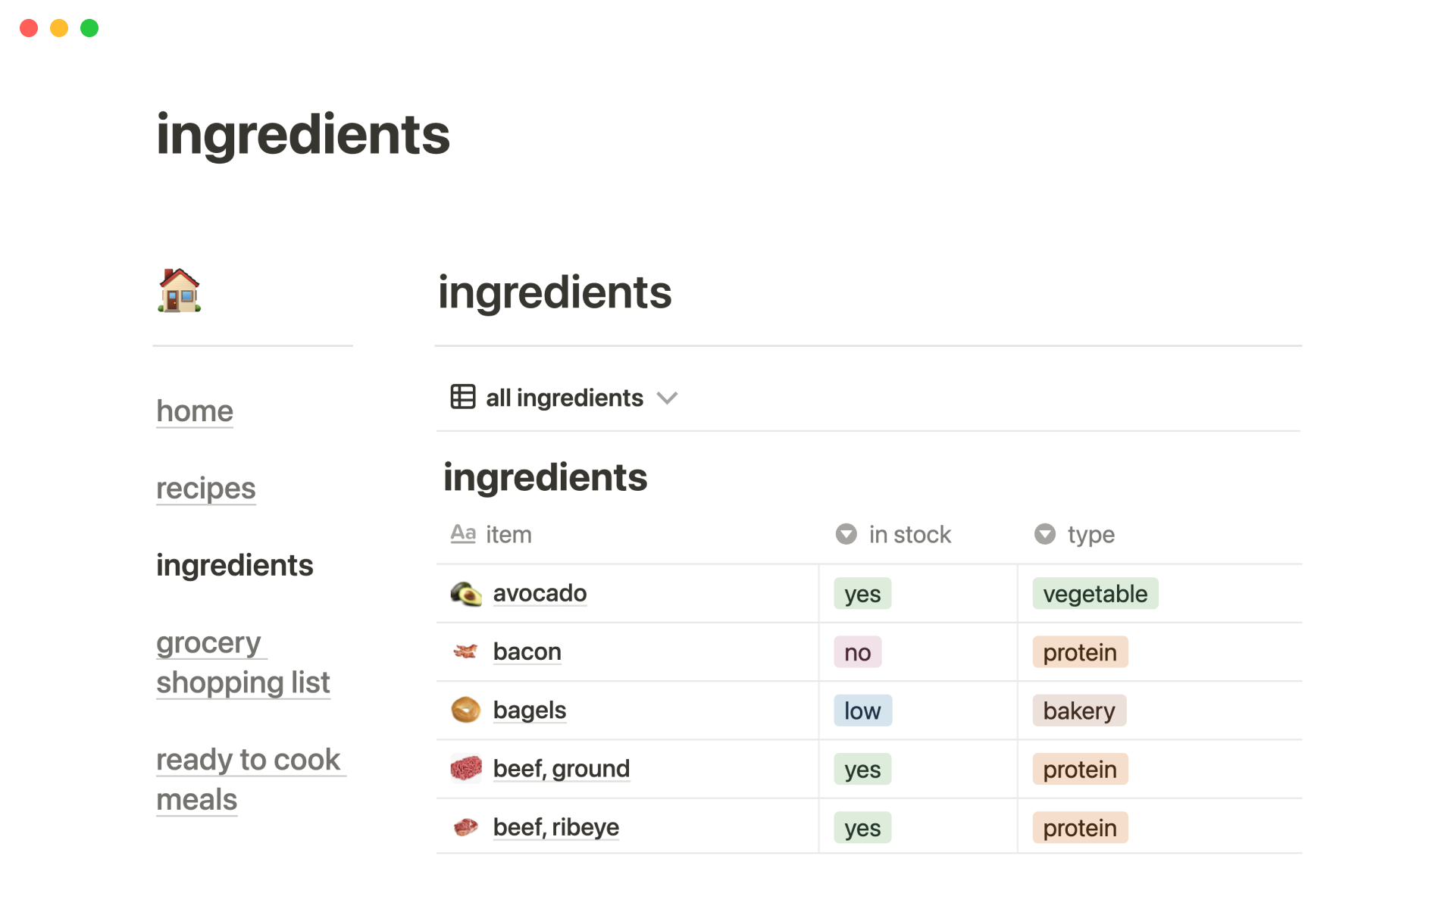
Task: Open the type column header menu
Action: point(1090,535)
